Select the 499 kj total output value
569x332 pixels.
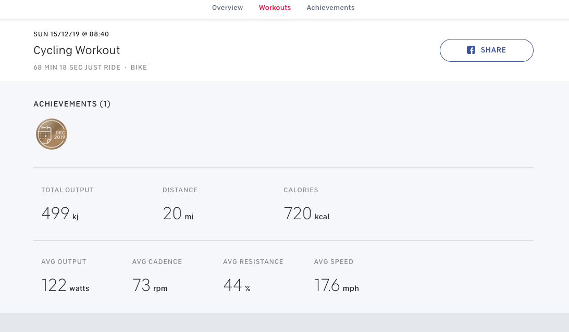pyautogui.click(x=59, y=214)
